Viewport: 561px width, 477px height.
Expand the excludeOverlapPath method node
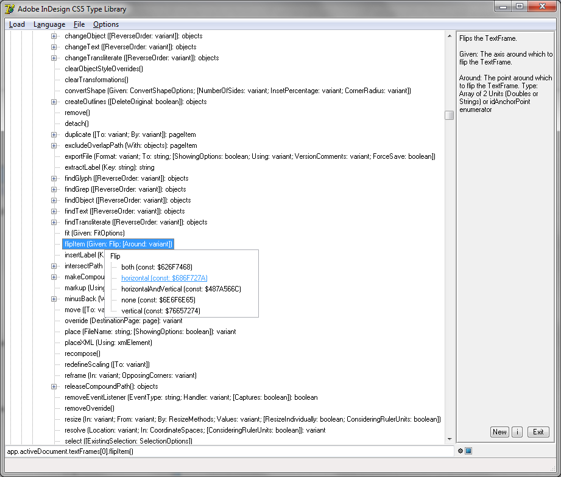(54, 146)
